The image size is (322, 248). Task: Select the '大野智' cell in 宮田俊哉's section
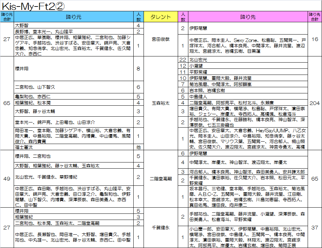73,25
